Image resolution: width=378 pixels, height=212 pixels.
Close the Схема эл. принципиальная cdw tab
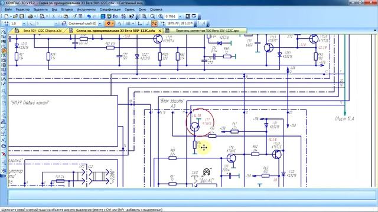[159, 31]
